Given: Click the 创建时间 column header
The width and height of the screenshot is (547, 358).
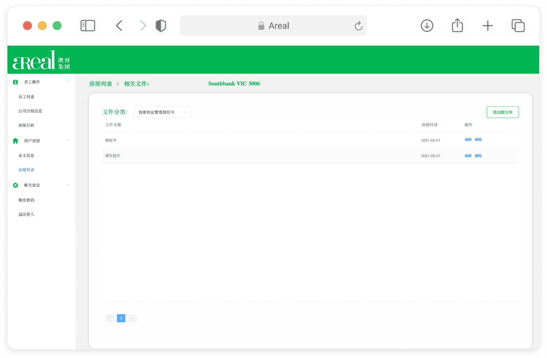Looking at the screenshot, I should click(x=429, y=125).
